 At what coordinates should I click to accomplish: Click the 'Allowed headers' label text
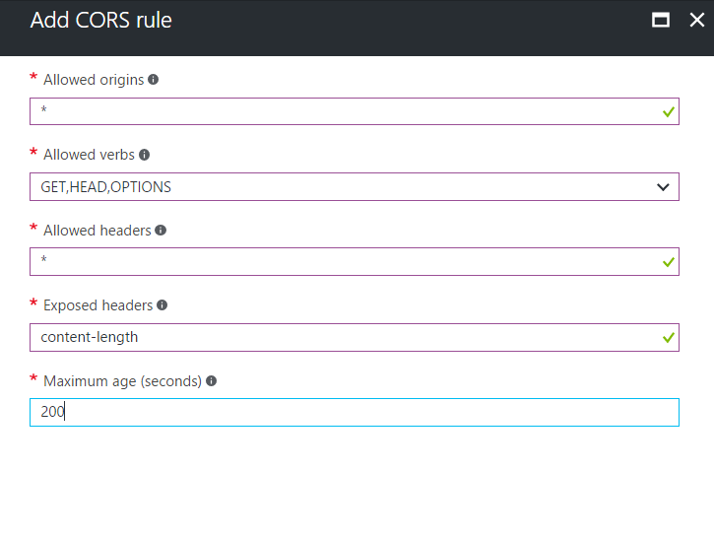point(97,231)
